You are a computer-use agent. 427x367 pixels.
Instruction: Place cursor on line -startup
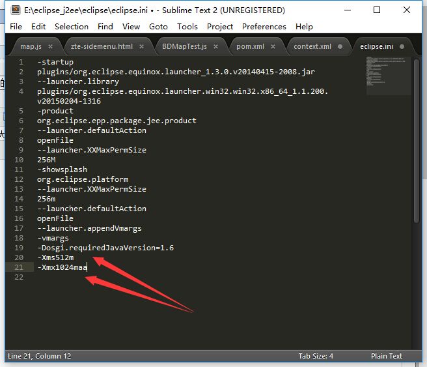55,62
